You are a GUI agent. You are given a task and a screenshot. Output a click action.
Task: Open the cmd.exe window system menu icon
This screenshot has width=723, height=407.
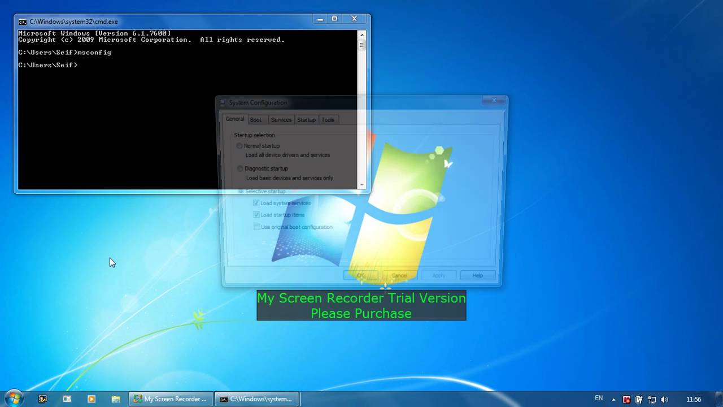(23, 21)
